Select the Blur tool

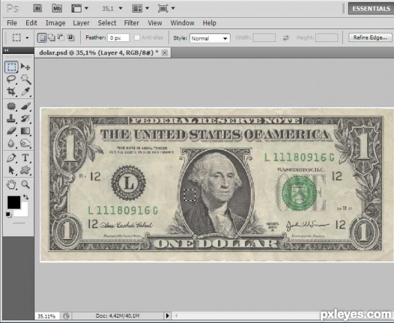pyautogui.click(x=11, y=143)
